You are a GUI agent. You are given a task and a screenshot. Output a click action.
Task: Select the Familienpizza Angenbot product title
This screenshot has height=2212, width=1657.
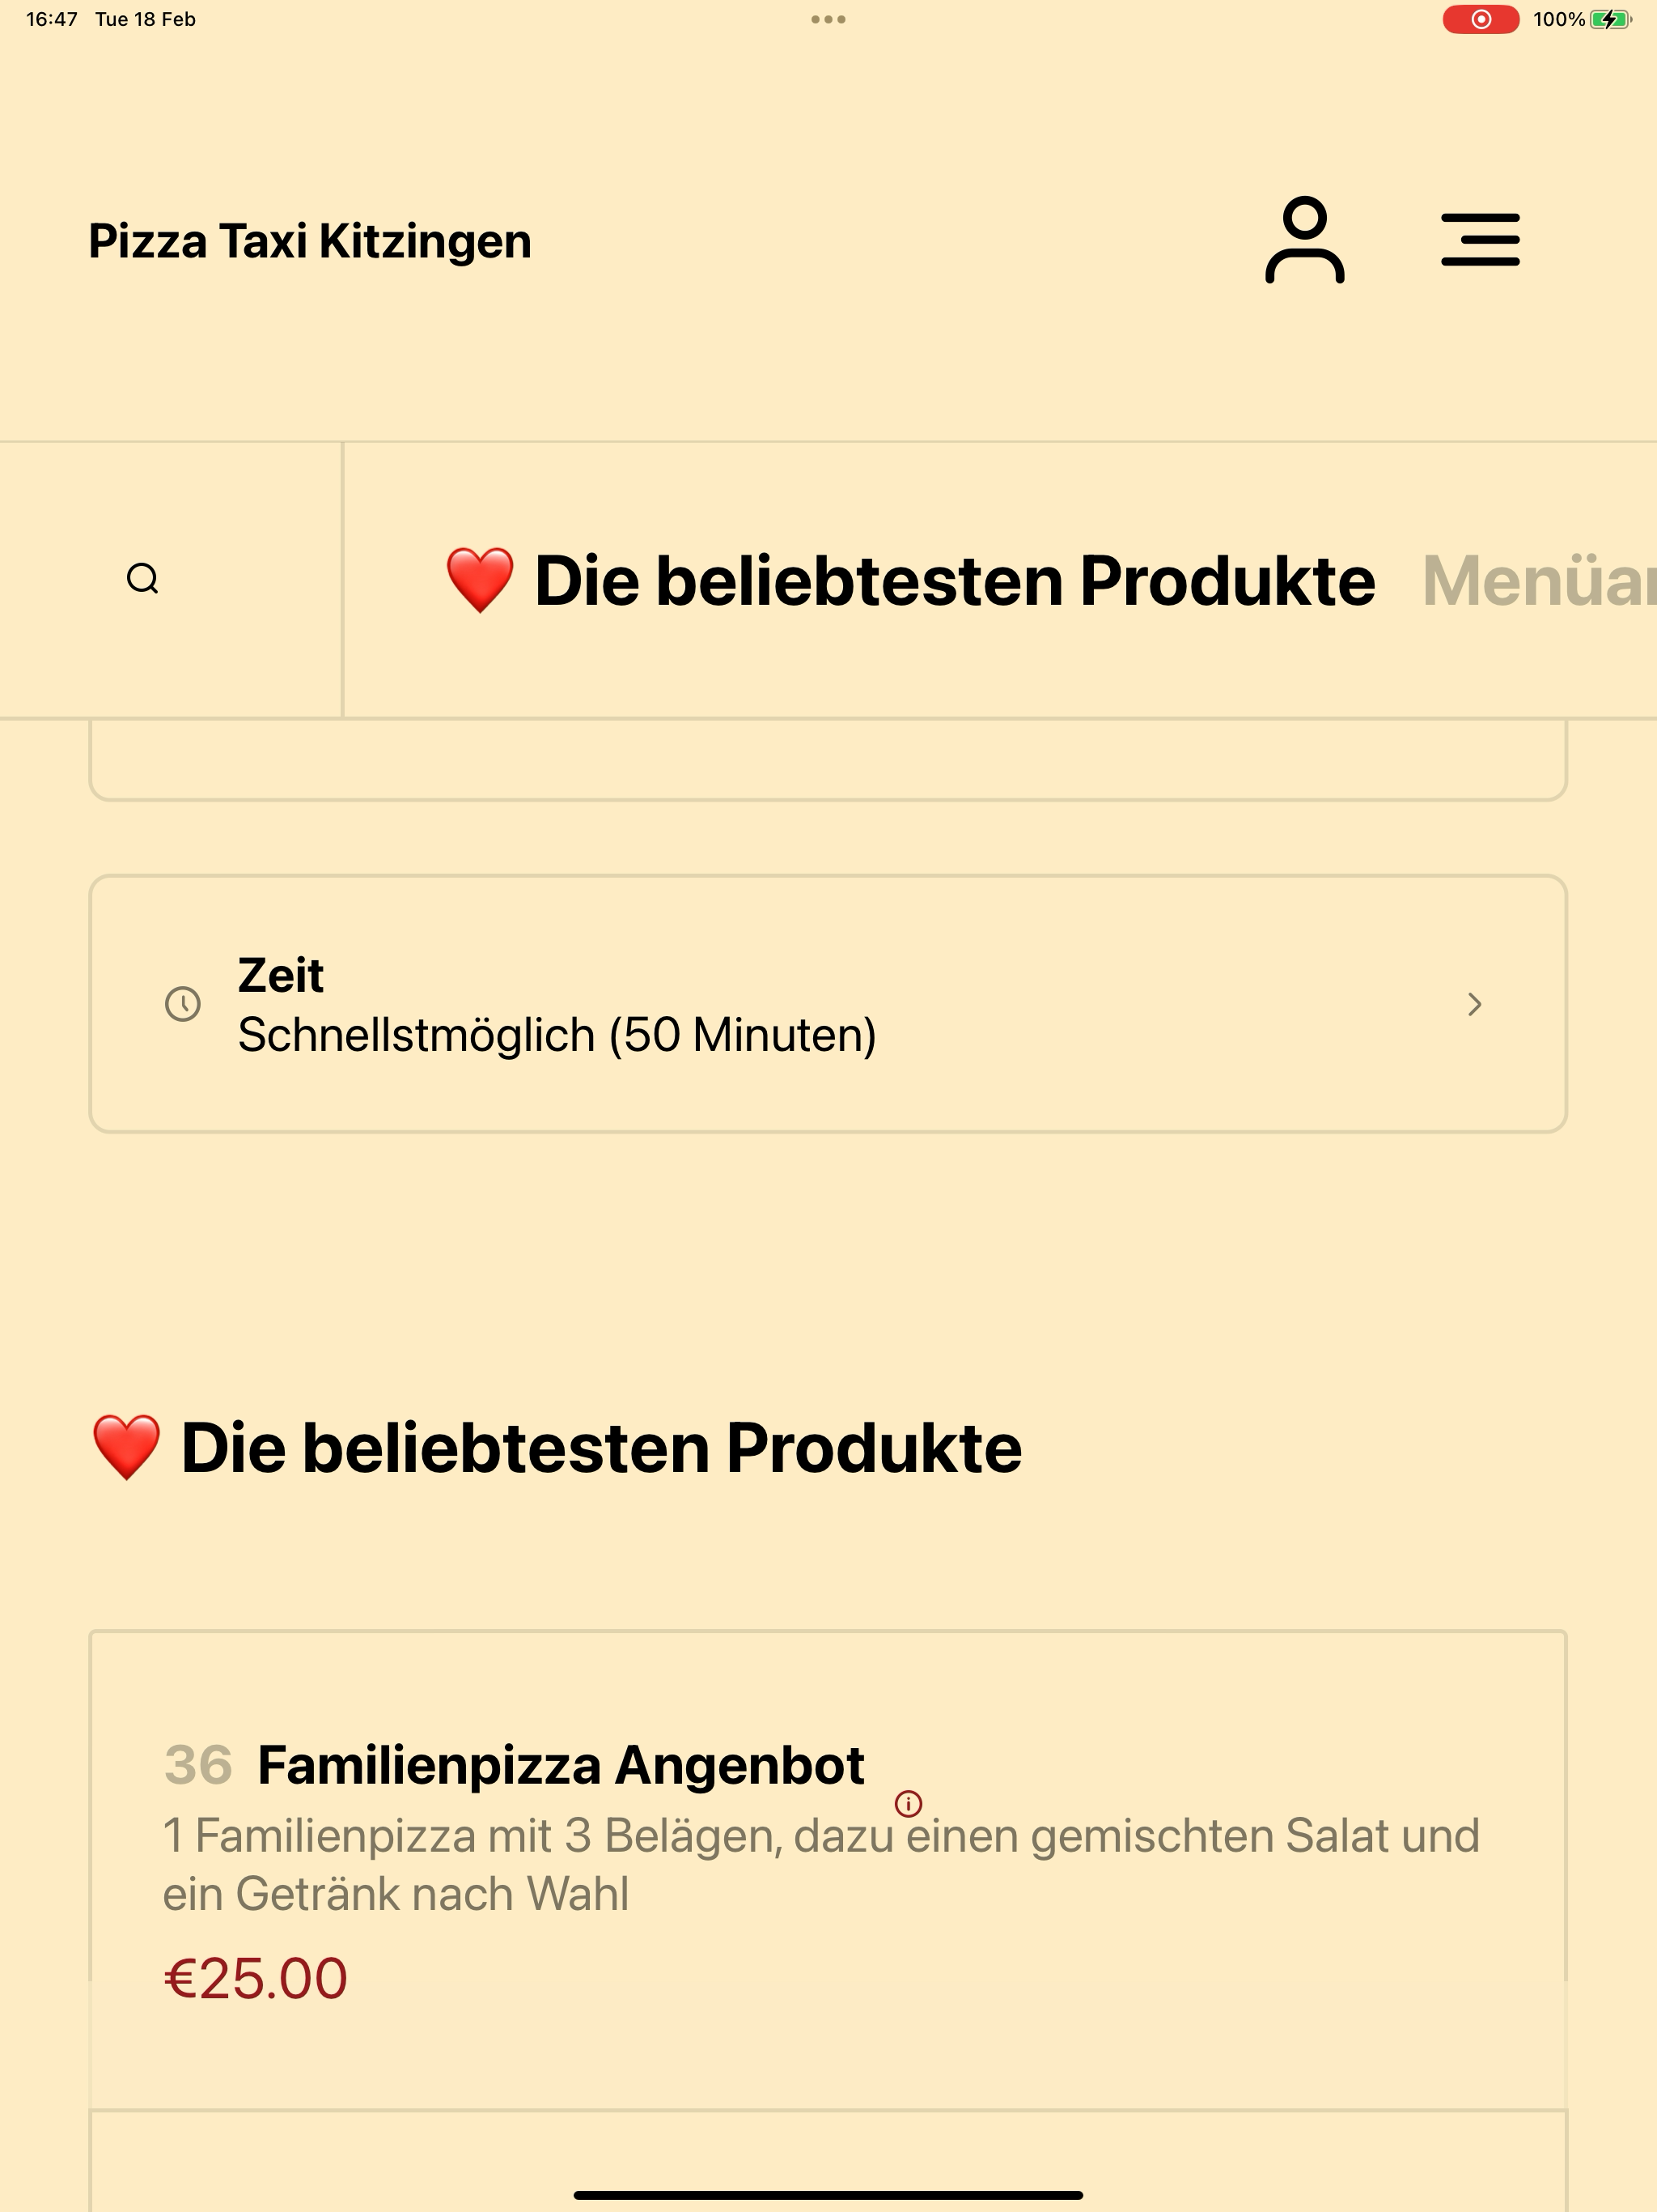(x=561, y=1765)
